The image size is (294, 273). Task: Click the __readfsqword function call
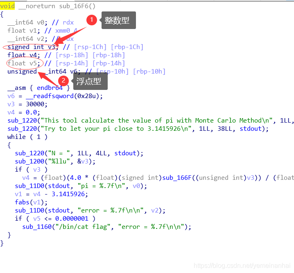pos(50,96)
